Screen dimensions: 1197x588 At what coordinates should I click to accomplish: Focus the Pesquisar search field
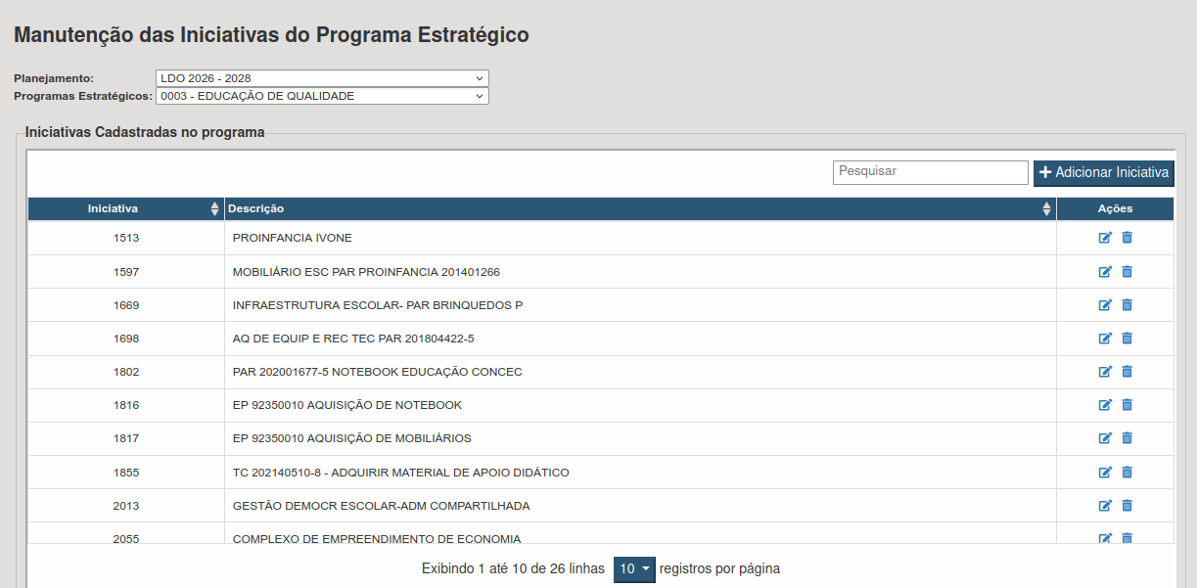click(x=930, y=171)
